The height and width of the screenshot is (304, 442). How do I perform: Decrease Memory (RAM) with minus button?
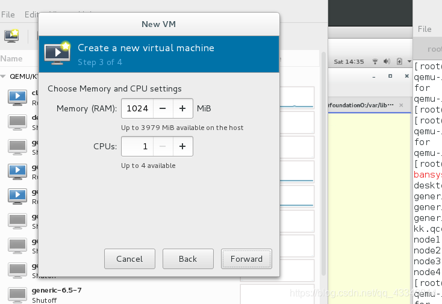pos(163,108)
